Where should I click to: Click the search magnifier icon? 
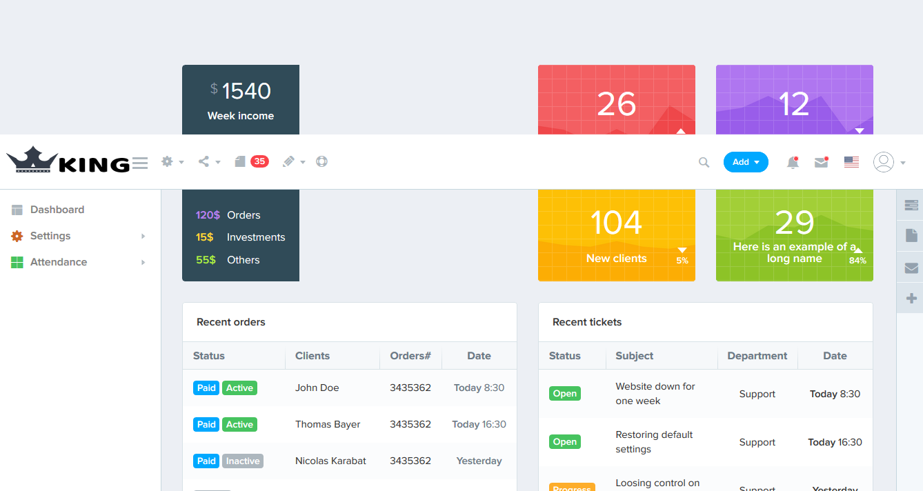(x=704, y=162)
